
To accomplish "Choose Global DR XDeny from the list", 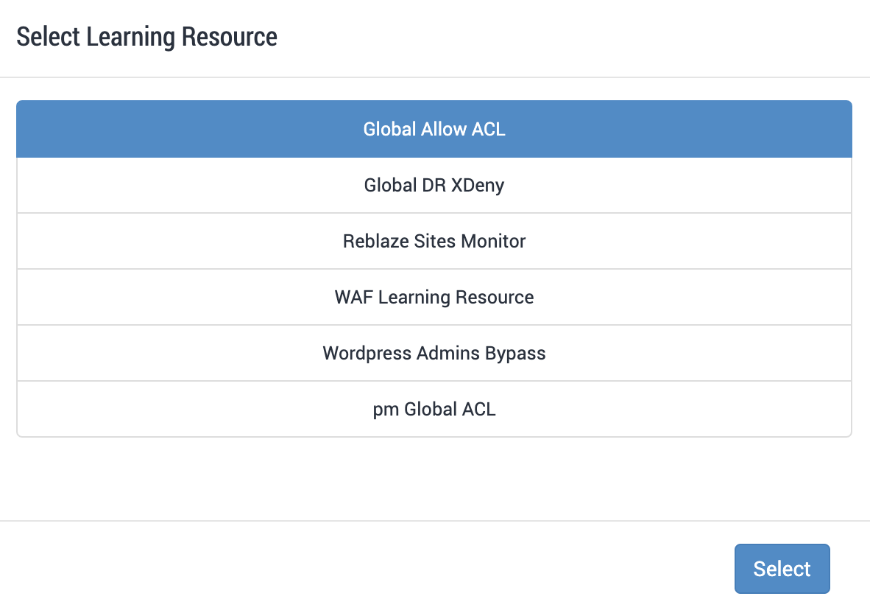I will (434, 185).
